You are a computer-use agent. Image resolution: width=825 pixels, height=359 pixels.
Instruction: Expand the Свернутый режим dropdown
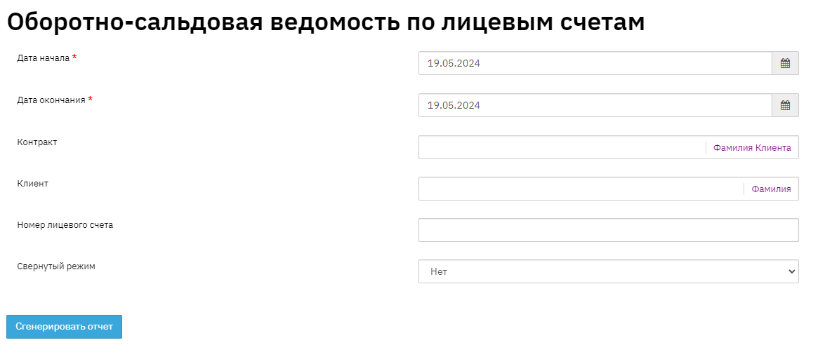click(x=608, y=271)
